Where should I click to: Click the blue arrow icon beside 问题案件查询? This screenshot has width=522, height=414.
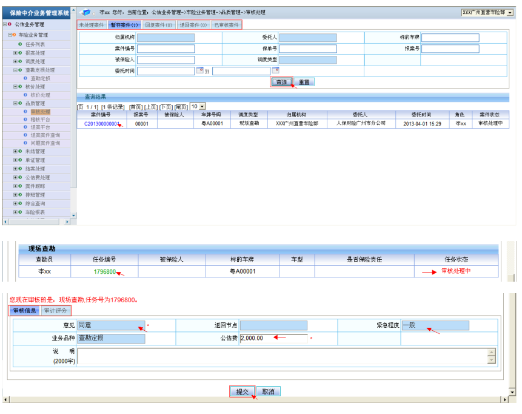tap(25, 143)
